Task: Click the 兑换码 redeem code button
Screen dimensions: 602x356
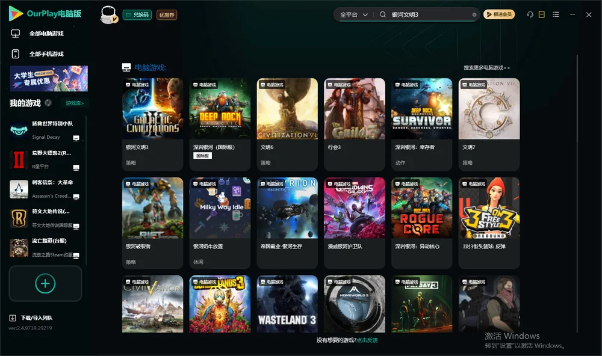Action: tap(137, 14)
